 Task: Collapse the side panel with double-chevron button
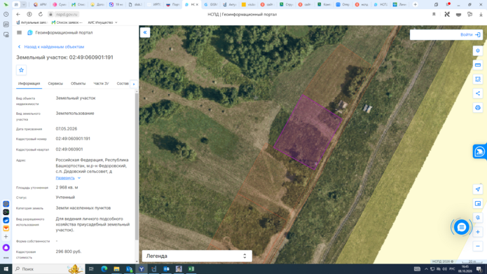(x=145, y=32)
